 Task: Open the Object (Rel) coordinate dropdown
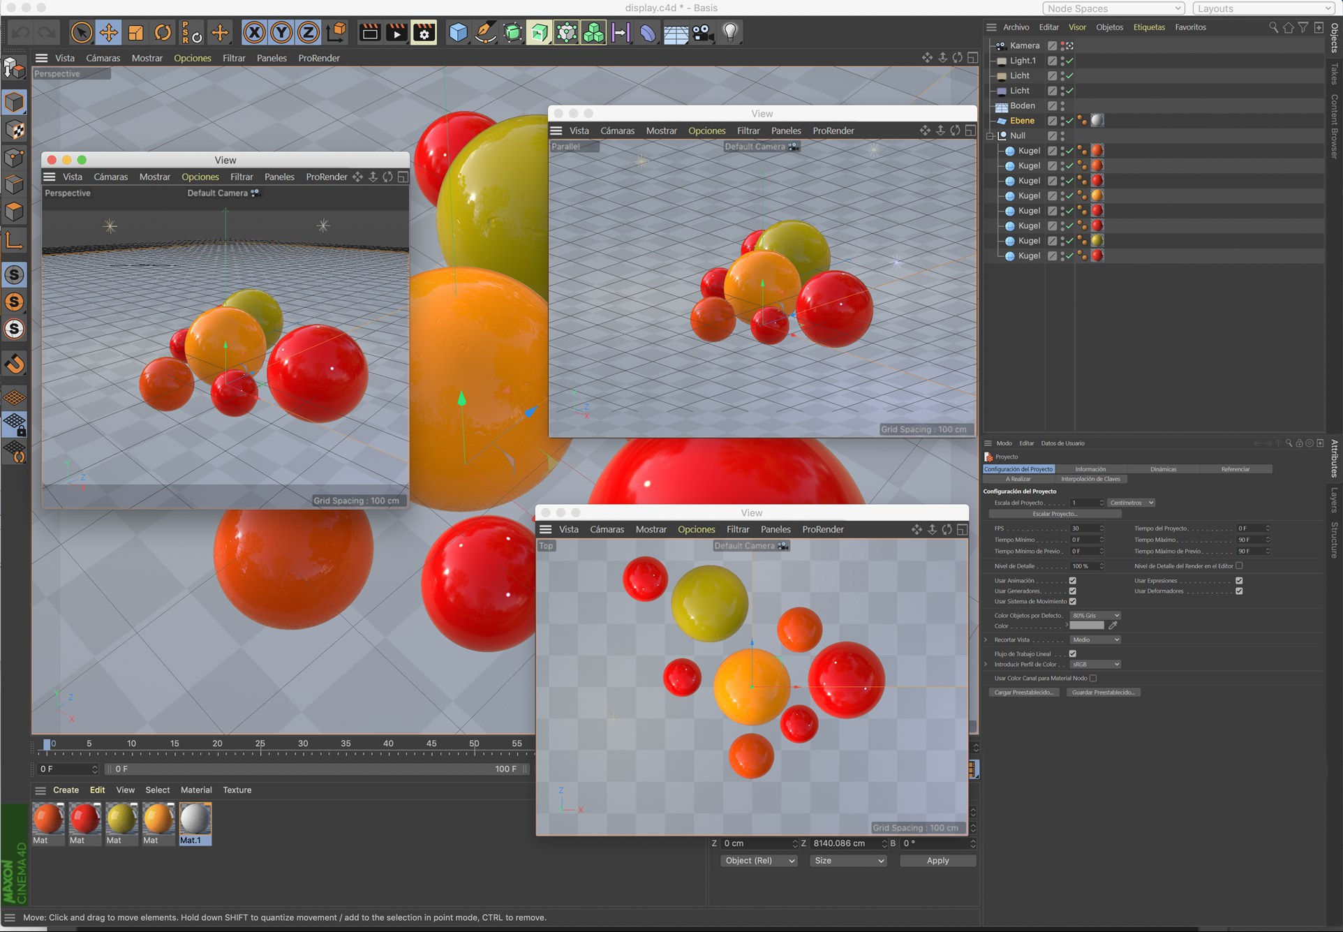click(759, 861)
